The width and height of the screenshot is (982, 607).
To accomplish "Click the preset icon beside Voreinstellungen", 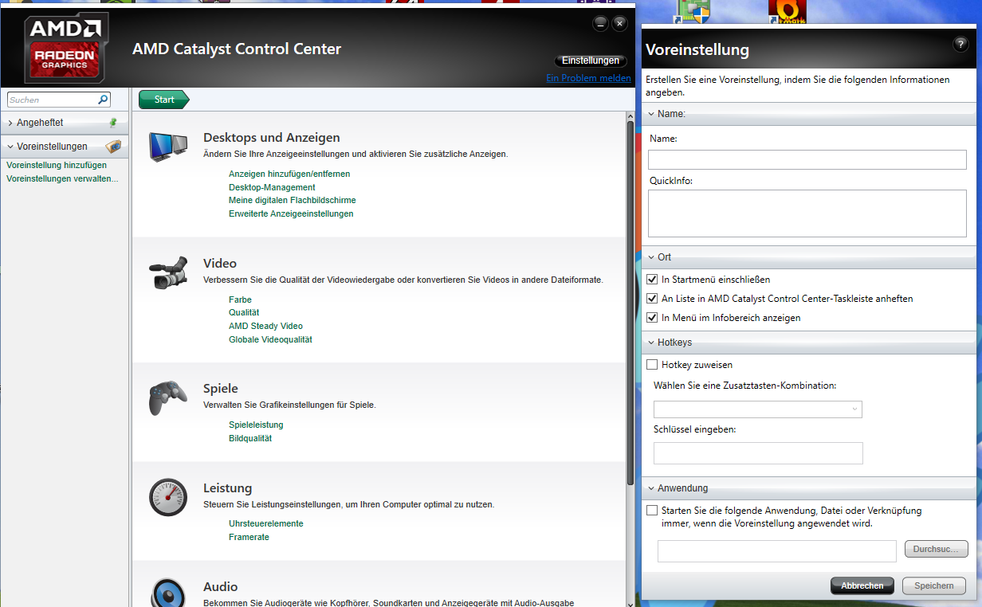I will coord(113,147).
